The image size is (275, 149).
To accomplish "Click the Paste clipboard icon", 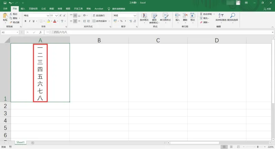I will coord(5,16).
